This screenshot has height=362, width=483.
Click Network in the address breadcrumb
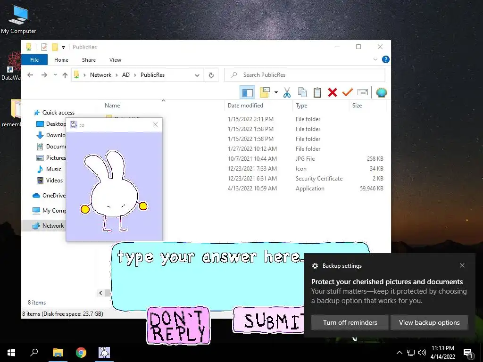tap(101, 75)
